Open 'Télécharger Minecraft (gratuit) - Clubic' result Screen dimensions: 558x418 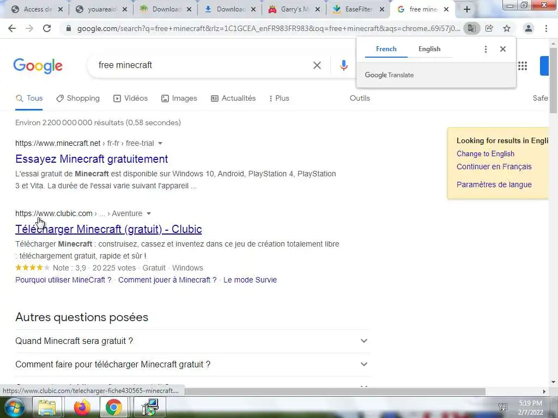[108, 229]
